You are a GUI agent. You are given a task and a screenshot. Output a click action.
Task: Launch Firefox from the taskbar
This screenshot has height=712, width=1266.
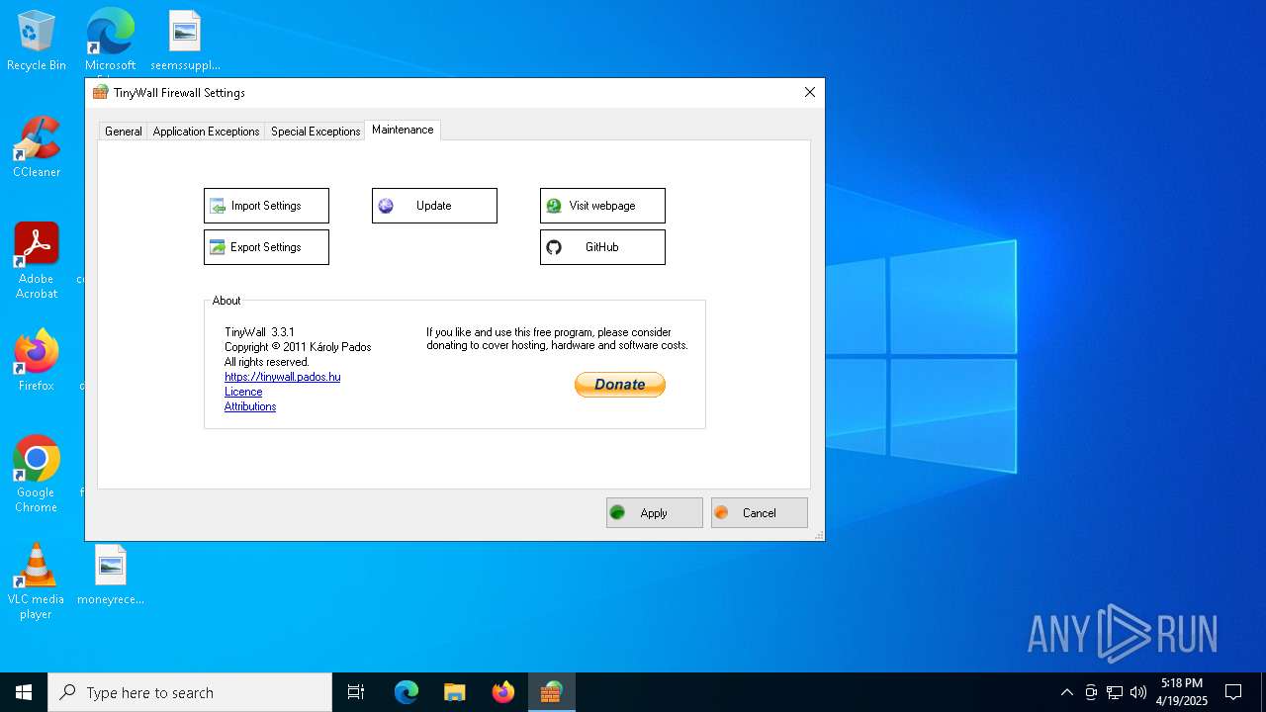click(503, 692)
